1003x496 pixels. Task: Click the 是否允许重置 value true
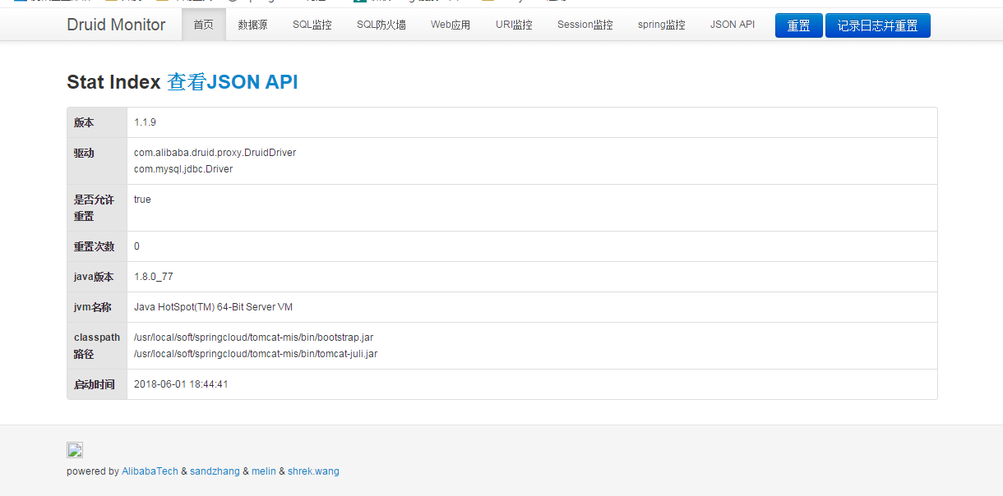142,200
